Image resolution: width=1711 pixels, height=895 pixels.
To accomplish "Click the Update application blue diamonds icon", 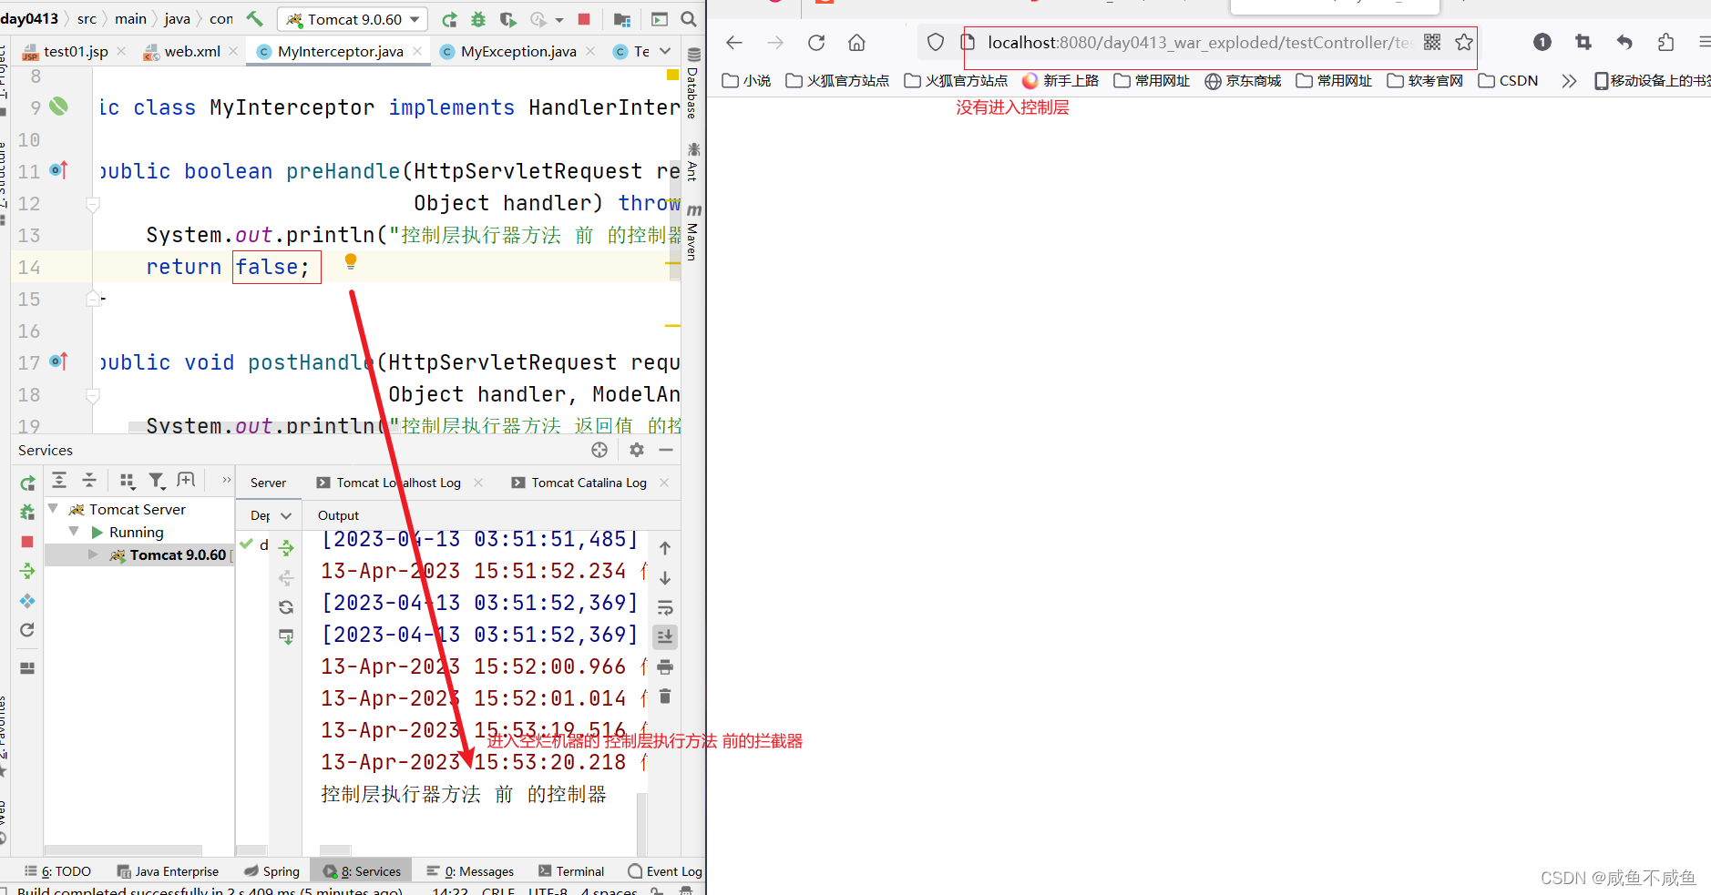I will pyautogui.click(x=27, y=601).
